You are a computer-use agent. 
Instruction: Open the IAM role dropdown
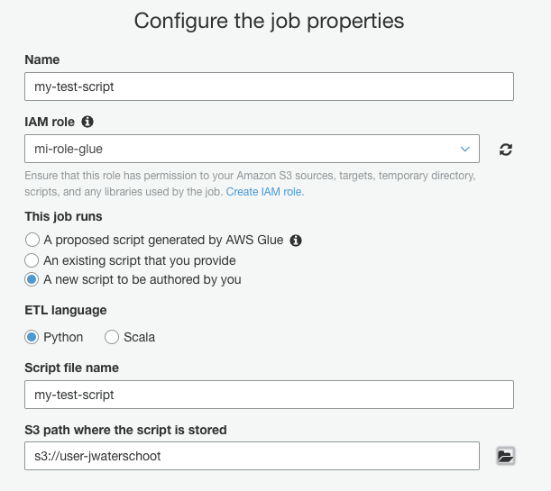pos(252,149)
